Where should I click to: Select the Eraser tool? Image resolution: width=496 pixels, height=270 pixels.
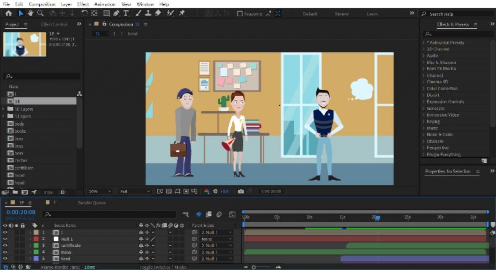[x=157, y=14]
